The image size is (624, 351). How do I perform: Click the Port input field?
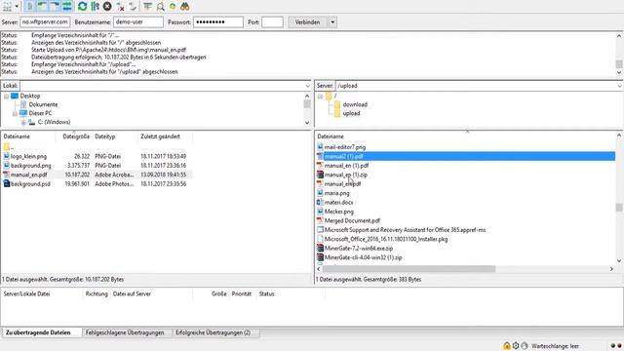pyautogui.click(x=273, y=22)
